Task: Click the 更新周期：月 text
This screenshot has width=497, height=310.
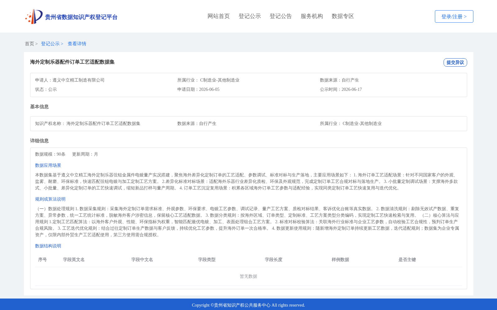Action: click(x=85, y=154)
